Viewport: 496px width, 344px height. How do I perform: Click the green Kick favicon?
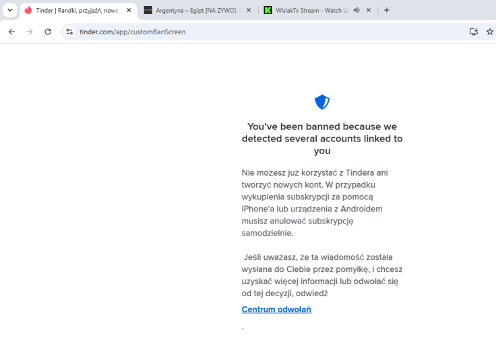pos(268,10)
